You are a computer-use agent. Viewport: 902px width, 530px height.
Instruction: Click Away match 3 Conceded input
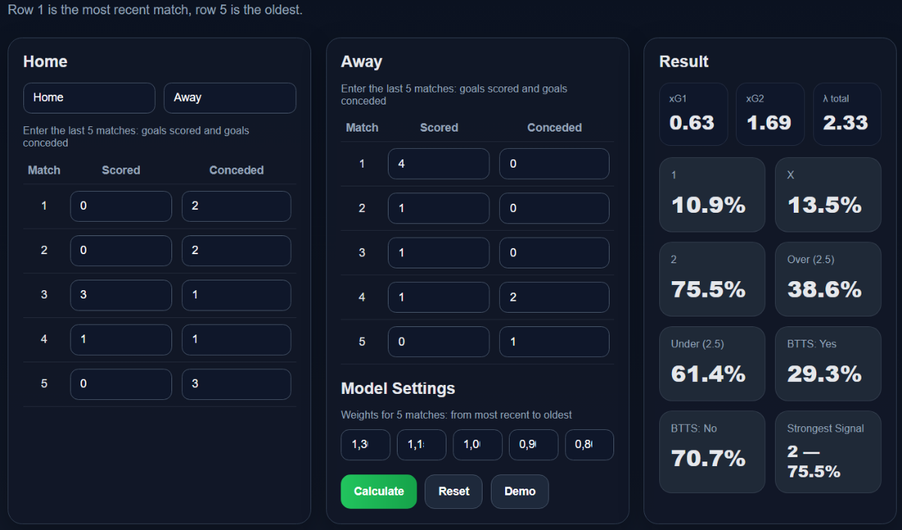tap(554, 253)
